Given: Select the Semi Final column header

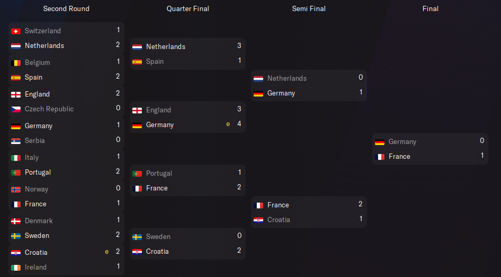Looking at the screenshot, I should pyautogui.click(x=309, y=8).
